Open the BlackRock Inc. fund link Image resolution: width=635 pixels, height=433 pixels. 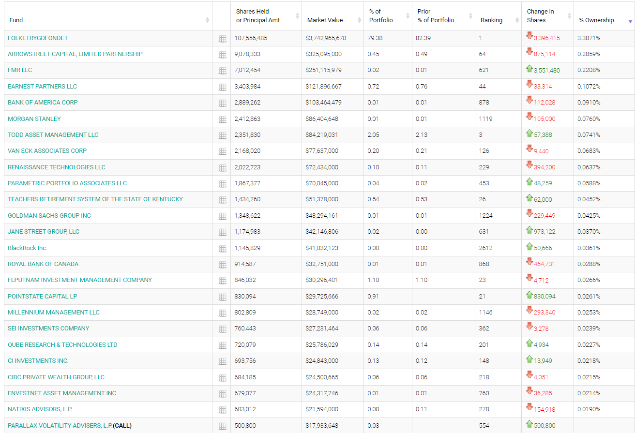(28, 248)
